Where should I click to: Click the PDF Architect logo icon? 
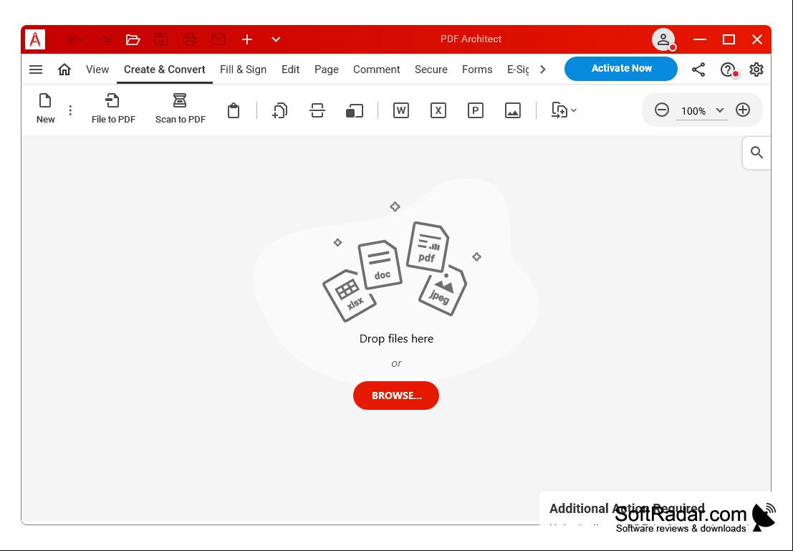point(35,39)
